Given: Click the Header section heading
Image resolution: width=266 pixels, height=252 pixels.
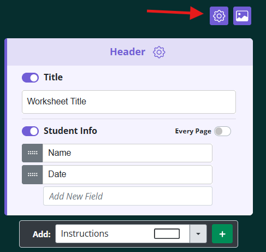Looking at the screenshot, I should [x=128, y=52].
